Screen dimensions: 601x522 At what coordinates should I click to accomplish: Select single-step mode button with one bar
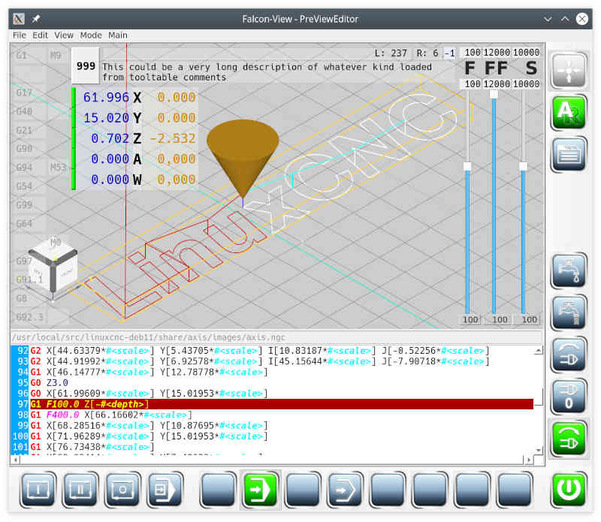[x=38, y=490]
